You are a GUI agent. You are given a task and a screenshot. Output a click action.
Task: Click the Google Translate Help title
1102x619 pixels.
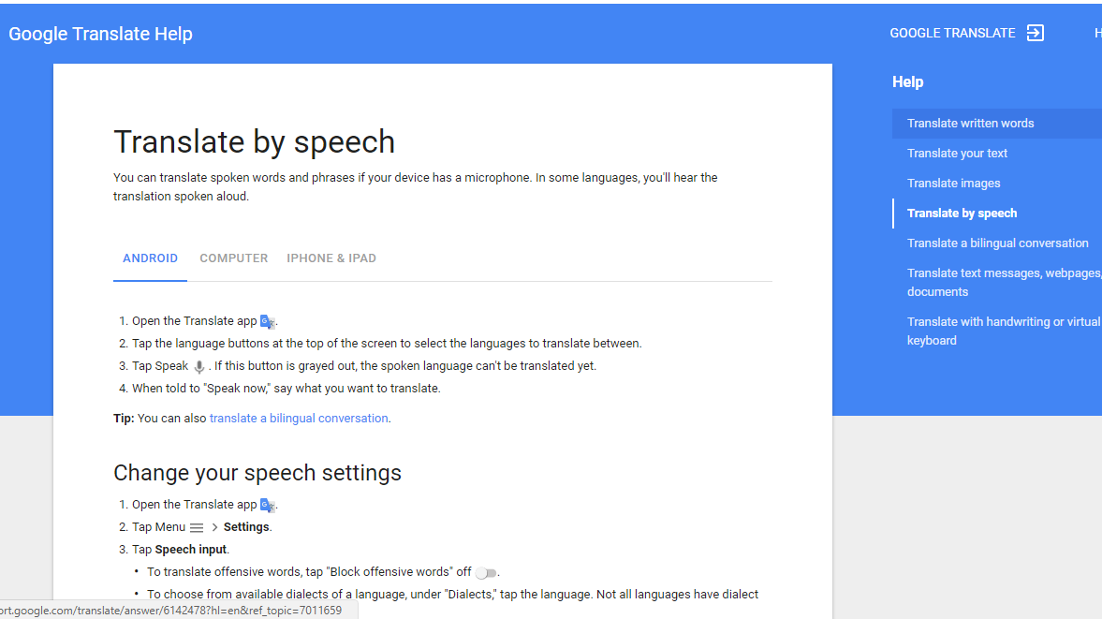[100, 33]
